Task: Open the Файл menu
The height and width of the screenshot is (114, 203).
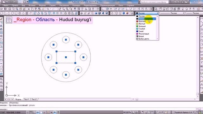Action: click(x=6, y=6)
